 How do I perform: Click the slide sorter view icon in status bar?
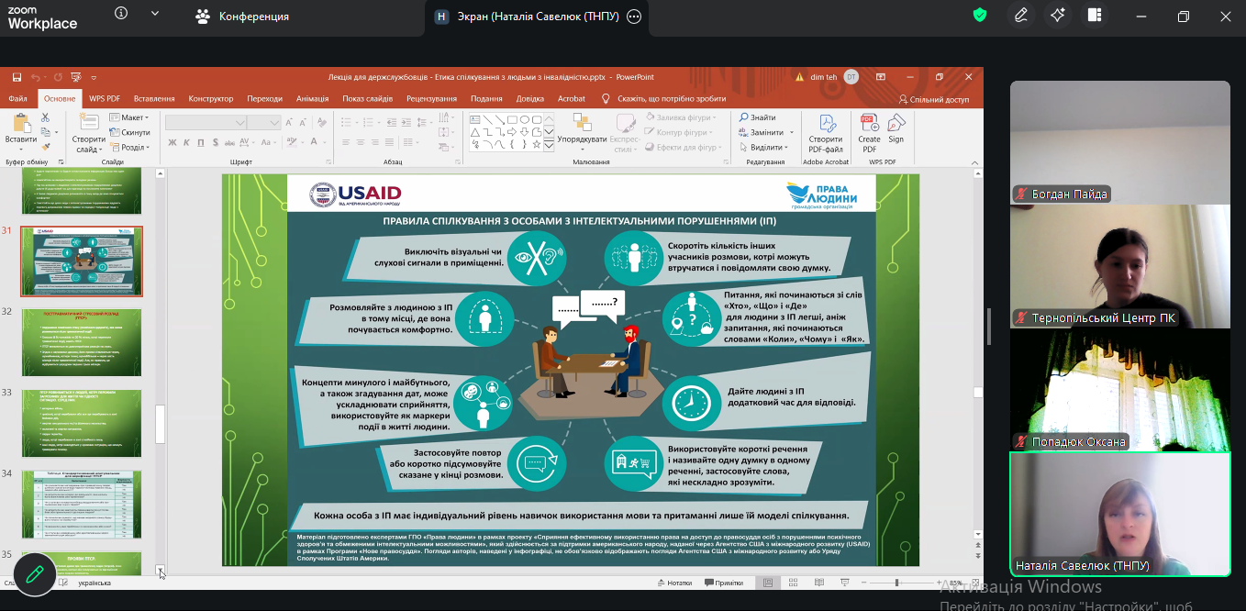click(791, 583)
